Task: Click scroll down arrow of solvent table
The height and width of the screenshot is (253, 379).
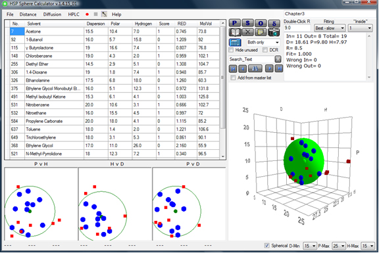Action: click(x=223, y=156)
